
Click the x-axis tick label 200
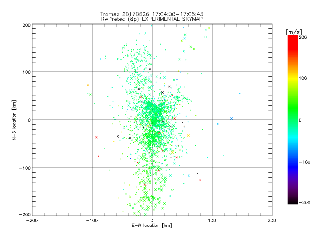point(272,220)
